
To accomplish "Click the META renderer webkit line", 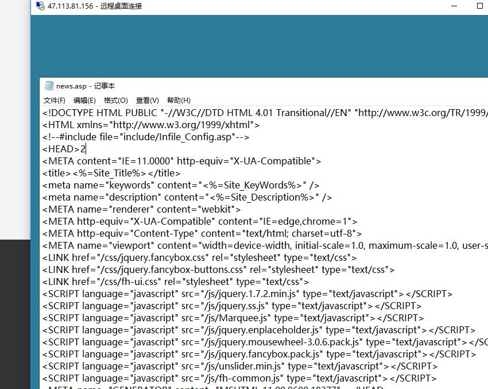I will 142,209.
